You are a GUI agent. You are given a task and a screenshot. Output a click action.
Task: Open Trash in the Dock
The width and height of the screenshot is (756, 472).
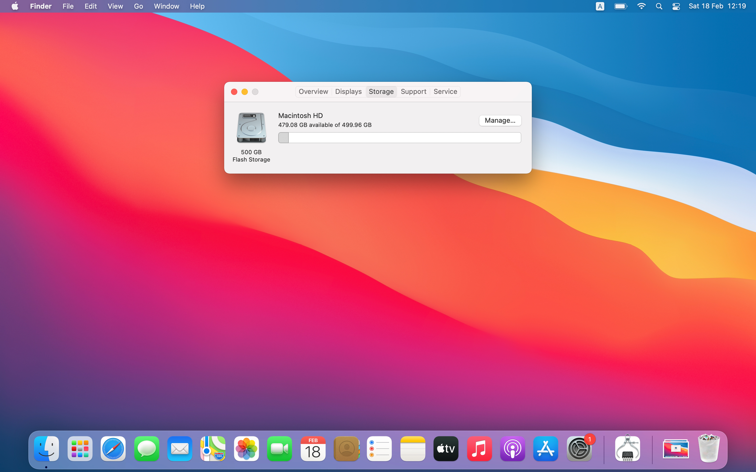tap(708, 449)
